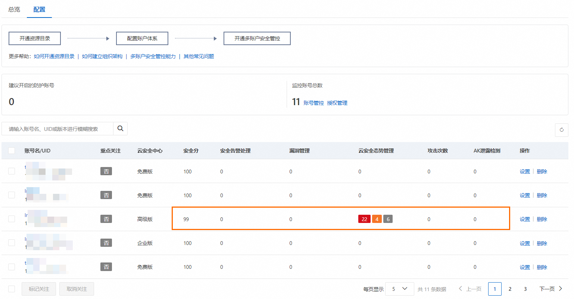Click the 云安全态势管理 column header
This screenshot has width=574, height=299.
tap(376, 151)
